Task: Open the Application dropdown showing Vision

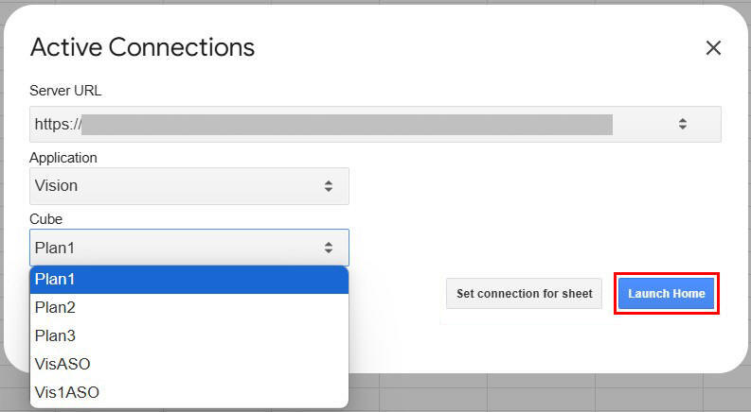Action: click(188, 186)
